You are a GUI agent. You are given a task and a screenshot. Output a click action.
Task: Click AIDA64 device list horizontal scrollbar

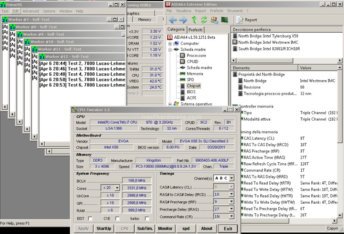click(x=287, y=60)
